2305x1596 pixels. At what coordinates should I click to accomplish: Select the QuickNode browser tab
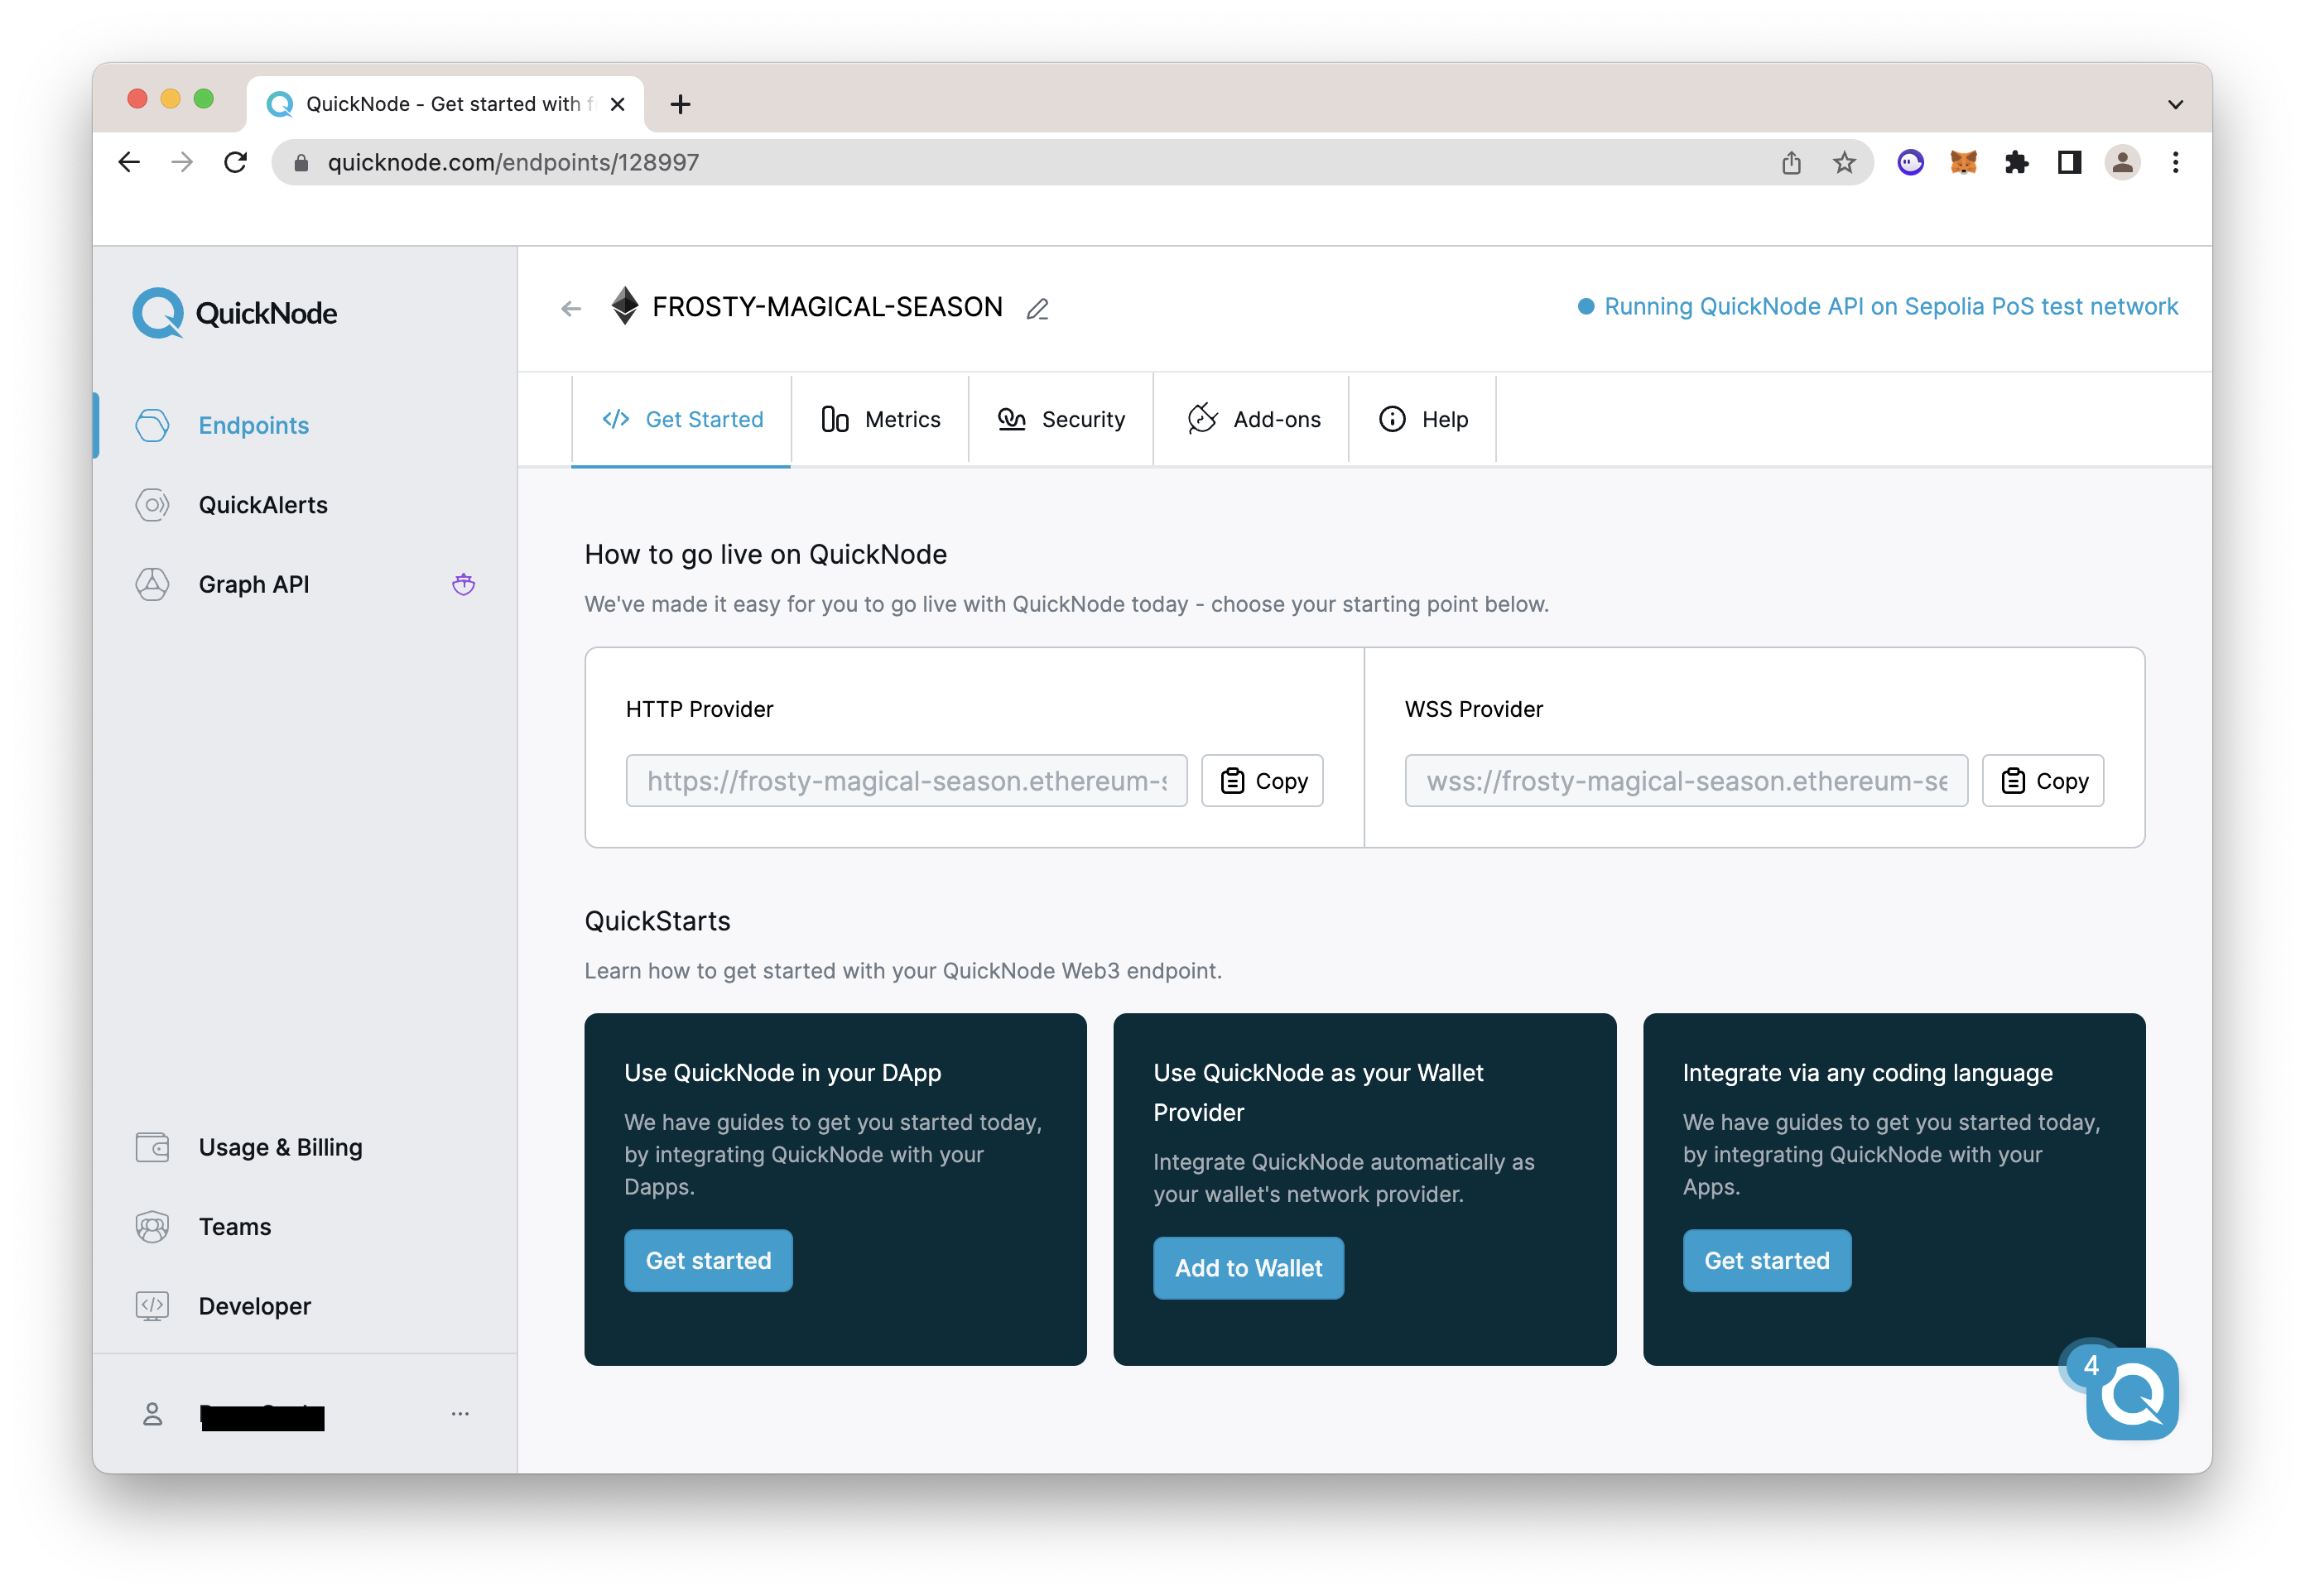(445, 104)
